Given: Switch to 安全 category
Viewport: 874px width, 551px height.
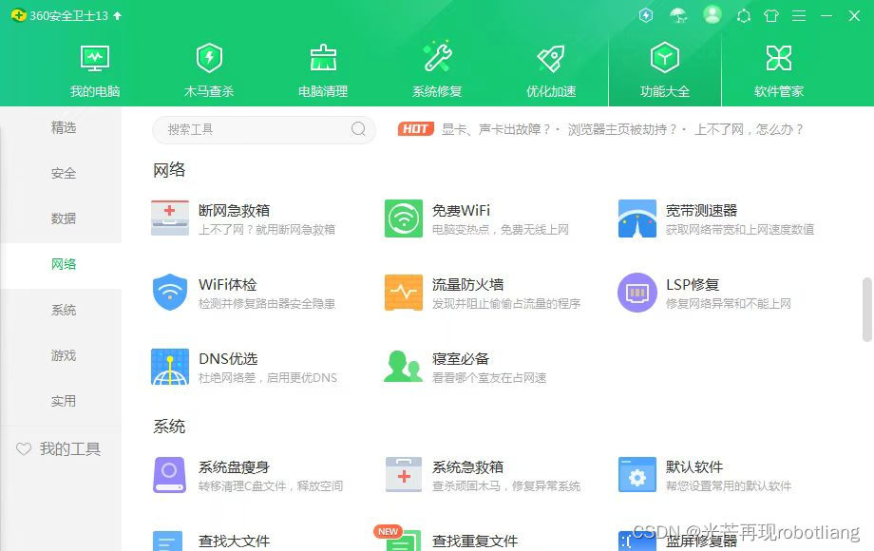Looking at the screenshot, I should click(x=63, y=173).
